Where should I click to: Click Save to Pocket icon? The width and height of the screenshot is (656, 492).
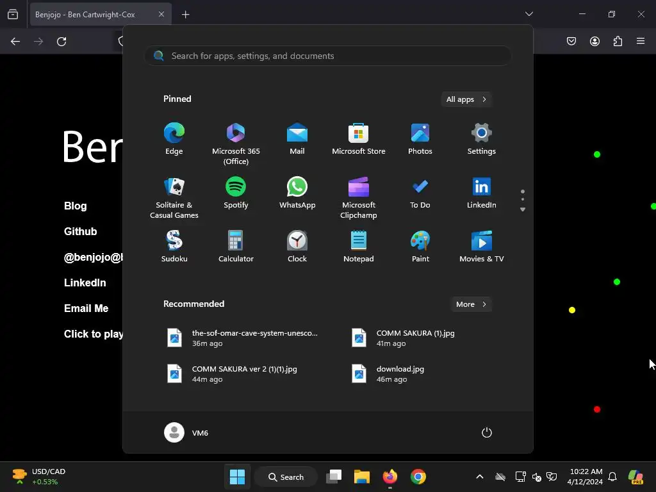(571, 41)
